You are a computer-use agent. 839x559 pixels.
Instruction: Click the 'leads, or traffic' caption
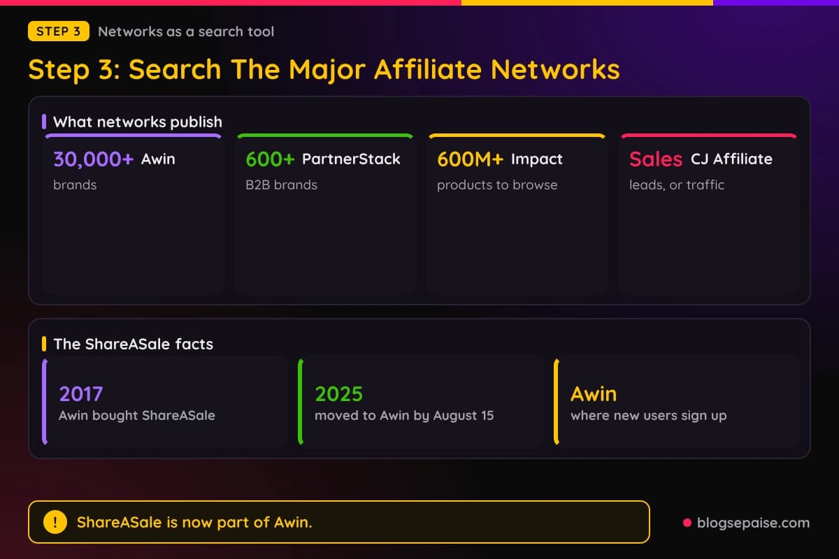click(677, 185)
